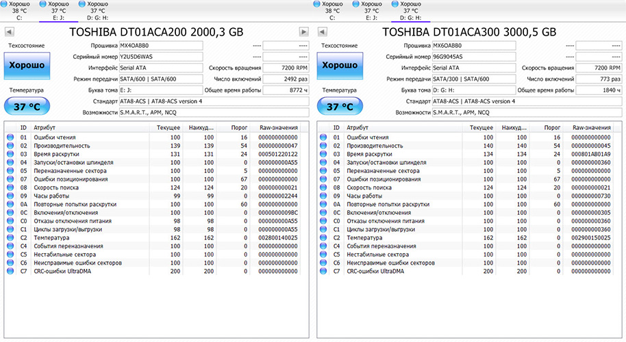Click status icon for CRC-ошибки UltraDMA in DT01ACA300 list
The image size is (626, 342).
click(323, 271)
